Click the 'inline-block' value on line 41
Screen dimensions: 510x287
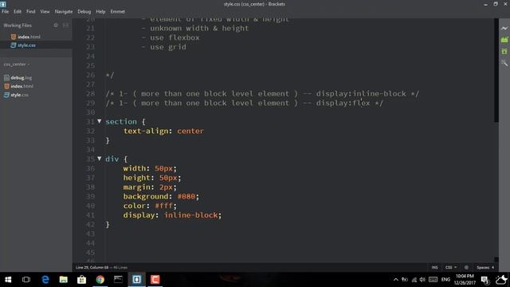click(x=191, y=215)
